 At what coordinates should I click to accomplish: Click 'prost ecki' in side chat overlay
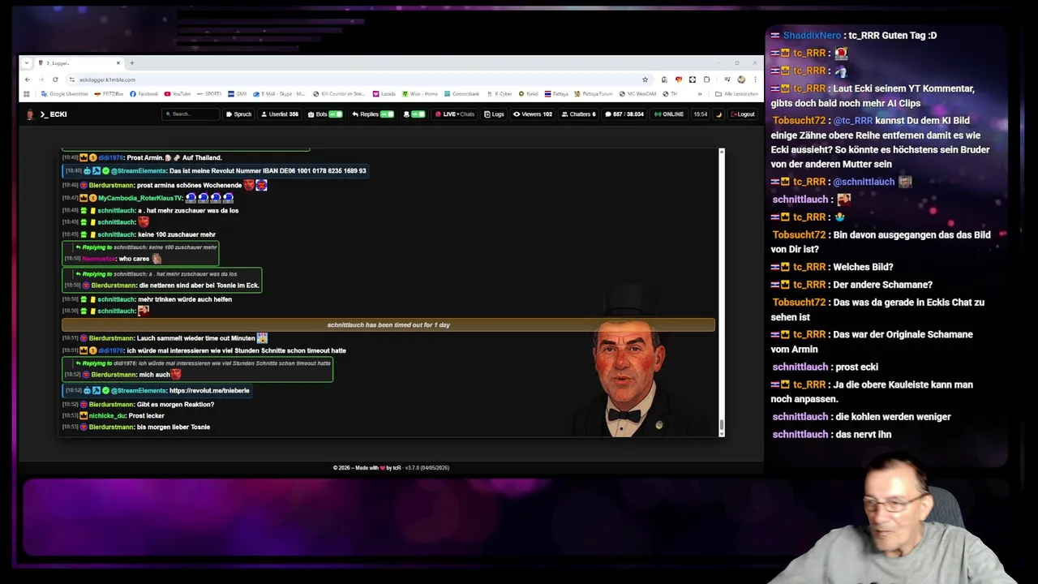pos(856,367)
